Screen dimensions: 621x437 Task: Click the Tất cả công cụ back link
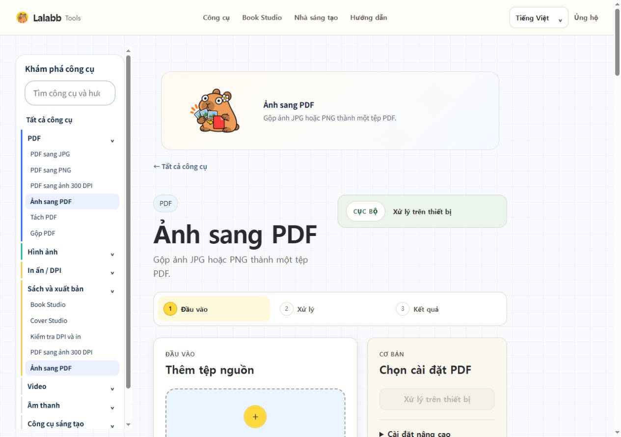(x=180, y=167)
